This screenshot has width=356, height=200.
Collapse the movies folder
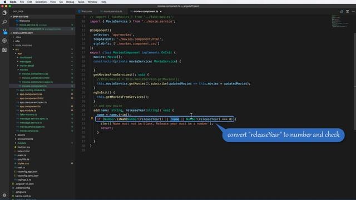click(23, 69)
